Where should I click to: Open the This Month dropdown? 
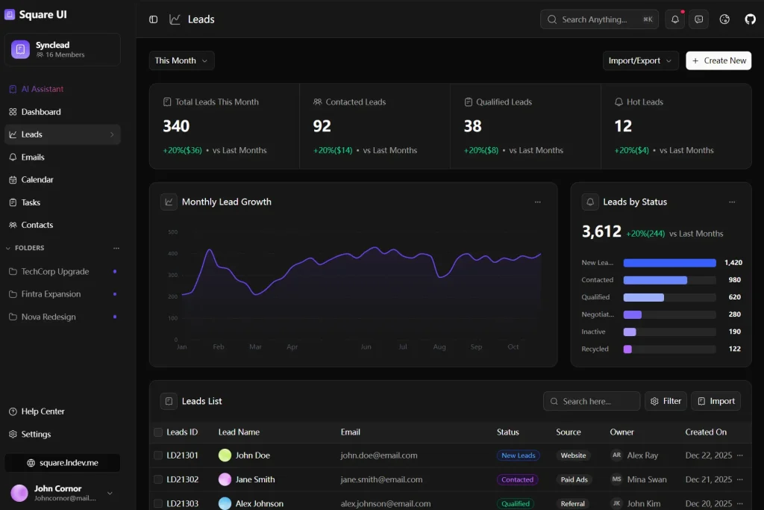tap(181, 60)
